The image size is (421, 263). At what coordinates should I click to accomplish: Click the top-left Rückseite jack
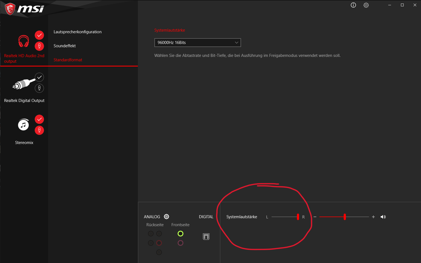151,234
